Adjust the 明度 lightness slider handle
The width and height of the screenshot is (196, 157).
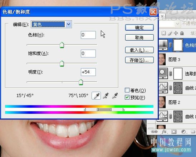(81, 82)
